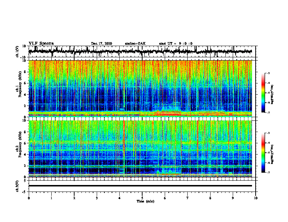Click the ch.1 color scale bar
Viewport: 288px width, 222px height.
click(263, 93)
